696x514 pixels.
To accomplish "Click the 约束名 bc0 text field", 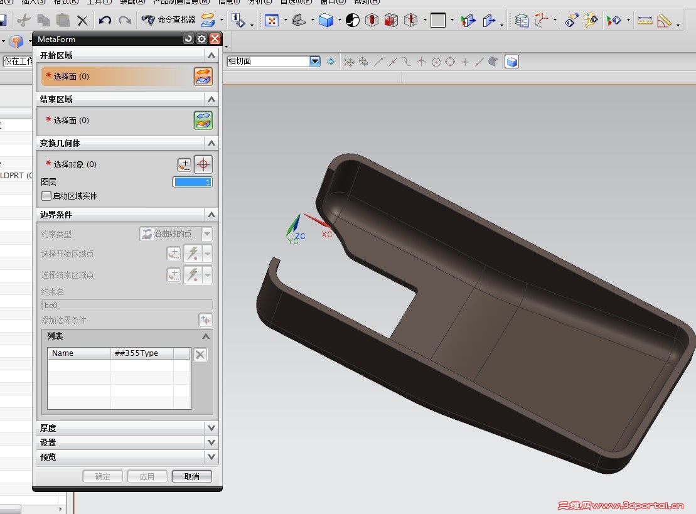I will [x=127, y=305].
